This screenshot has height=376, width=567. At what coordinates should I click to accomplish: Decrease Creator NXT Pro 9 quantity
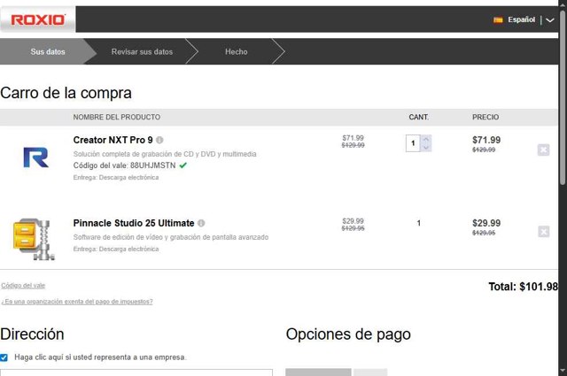[x=426, y=148]
